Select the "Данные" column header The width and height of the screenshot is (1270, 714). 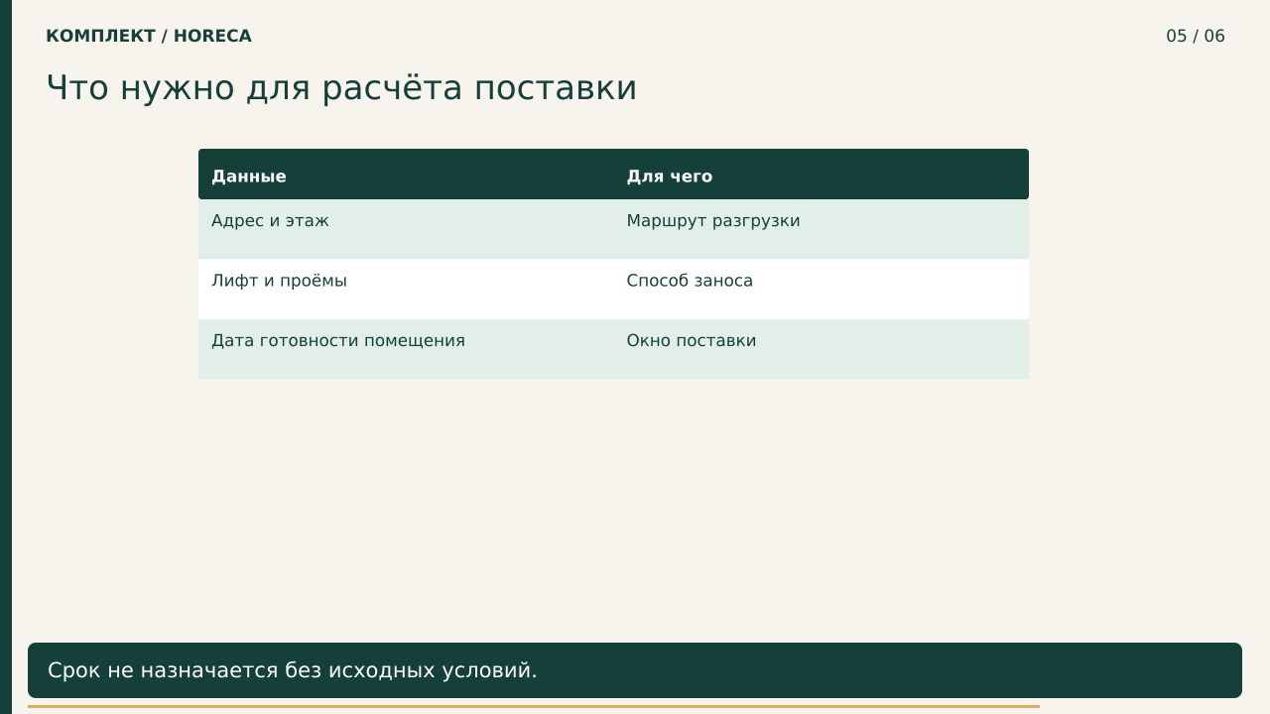(x=406, y=175)
